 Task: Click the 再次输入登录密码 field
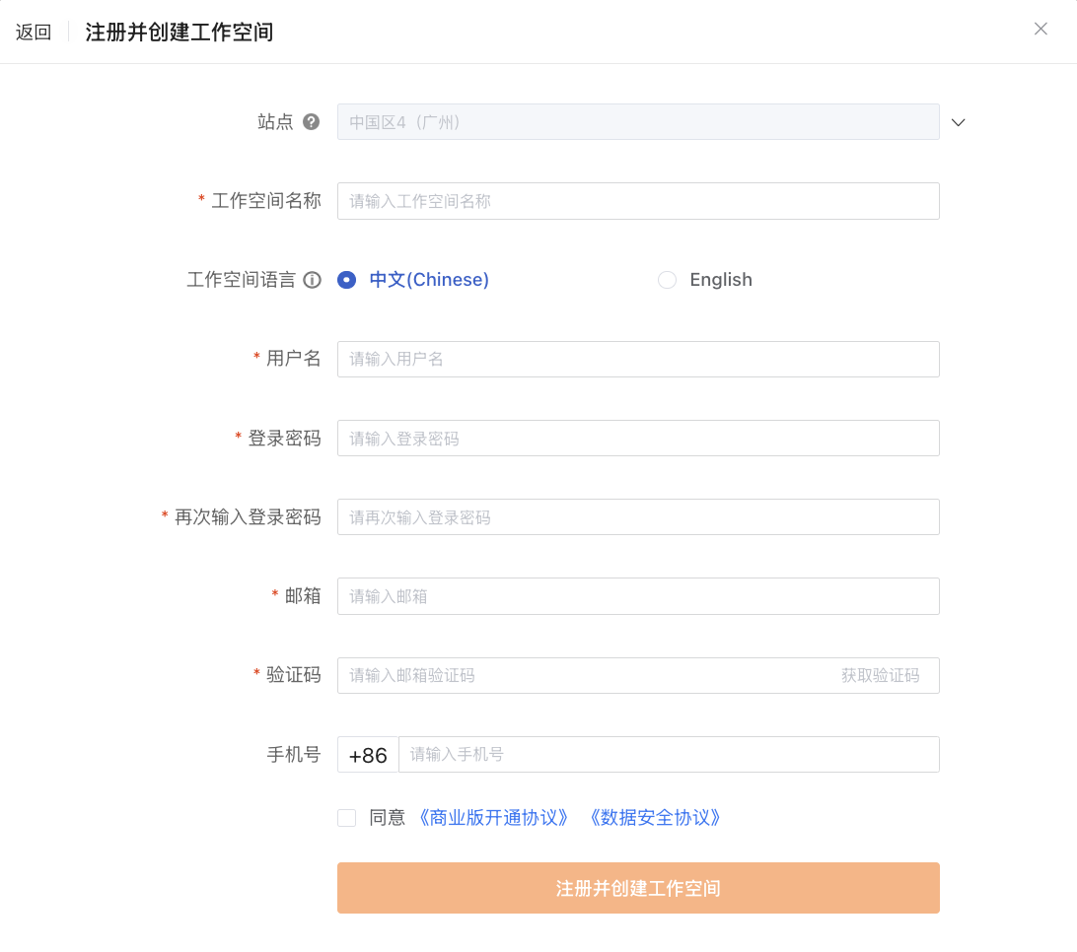coord(638,517)
